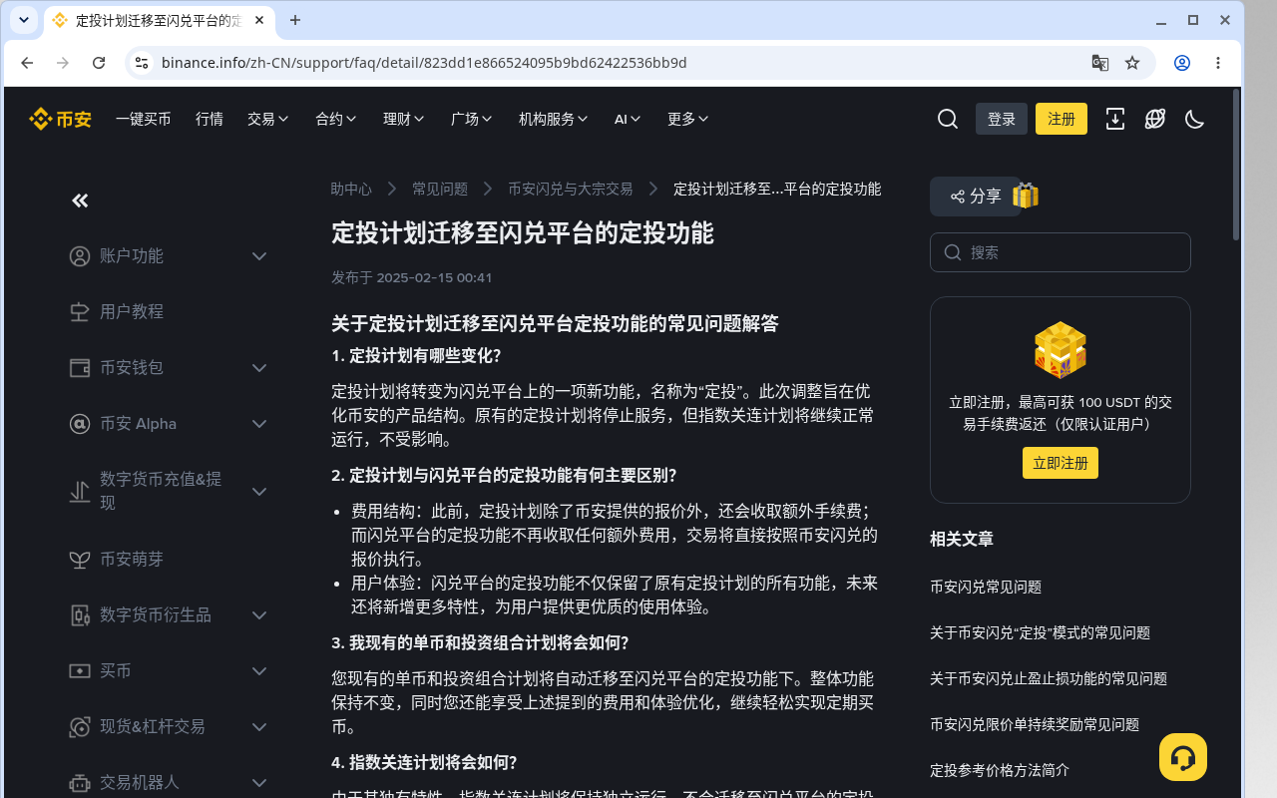Click the page vertical scrollbar
The width and height of the screenshot is (1277, 798).
coord(1236,165)
